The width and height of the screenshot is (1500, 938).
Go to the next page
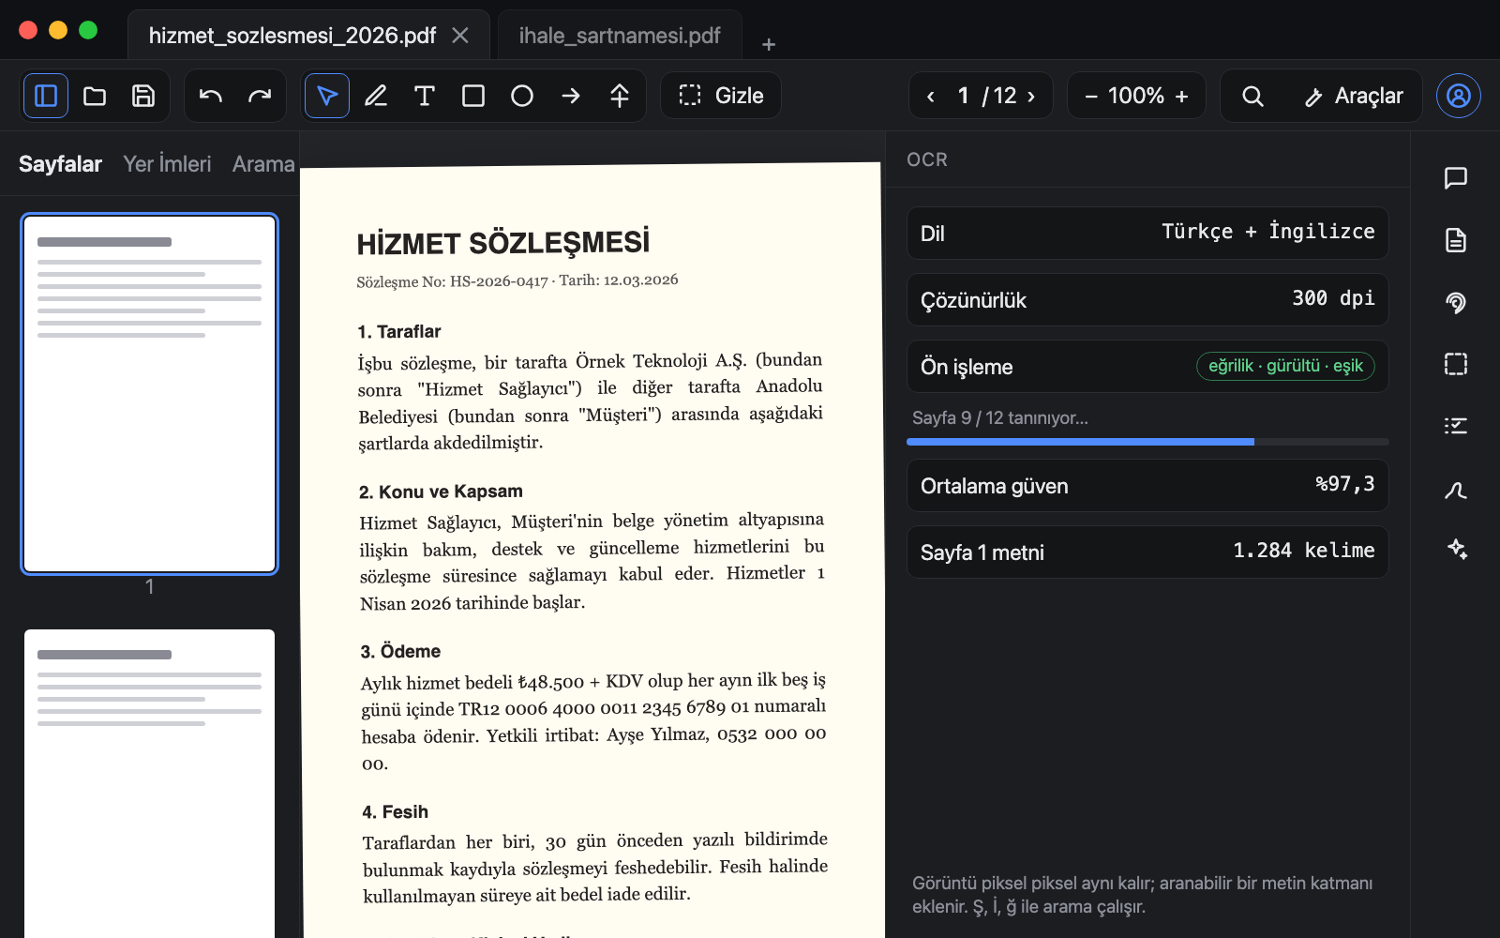(1031, 96)
